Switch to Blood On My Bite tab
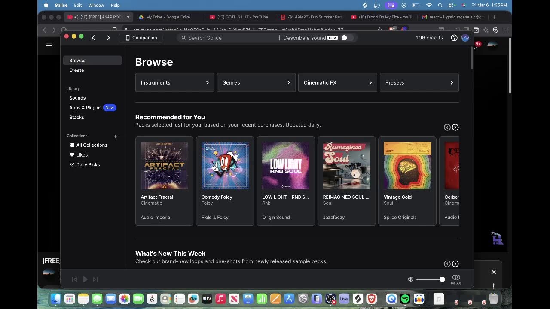The height and width of the screenshot is (309, 550). pos(382,17)
